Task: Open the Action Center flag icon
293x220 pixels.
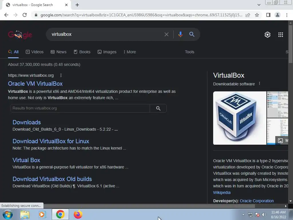Action: click(257, 215)
